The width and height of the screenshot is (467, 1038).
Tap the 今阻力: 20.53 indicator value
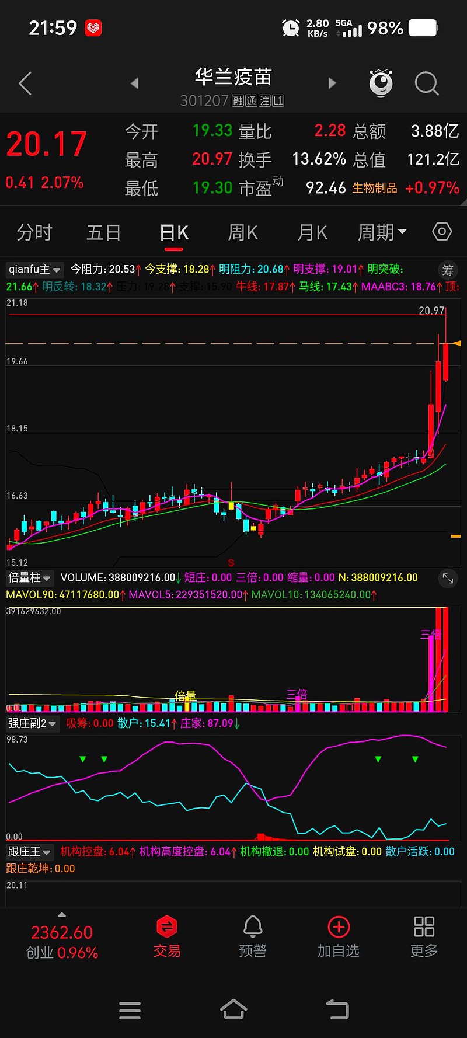point(106,269)
